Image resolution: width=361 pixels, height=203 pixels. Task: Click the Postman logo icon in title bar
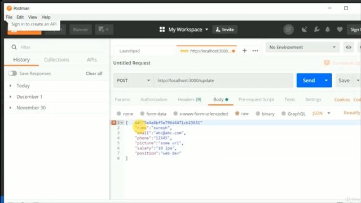coord(9,8)
